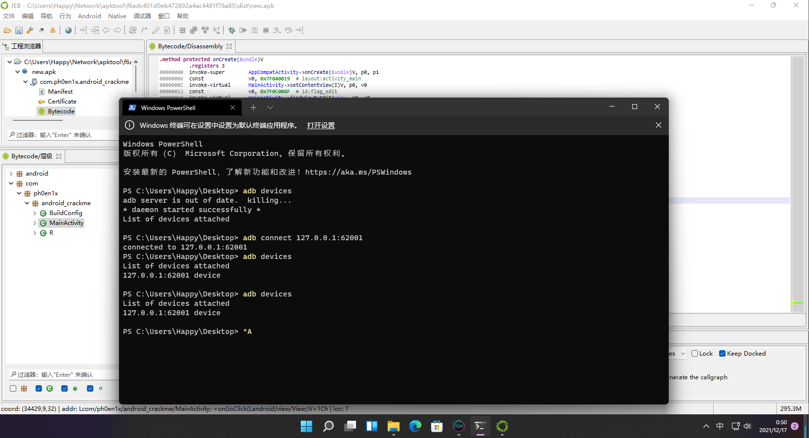Click the navigate back arrow toolbar icon

[x=106, y=31]
